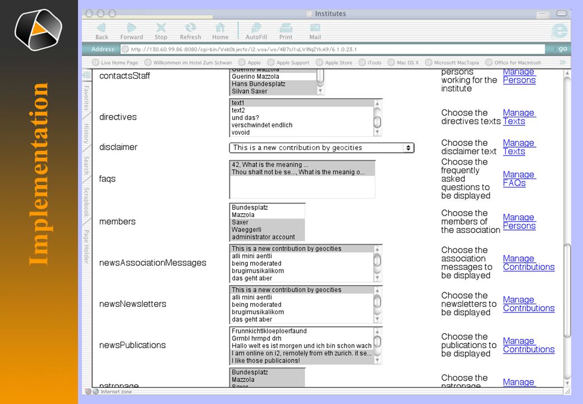Select 'administrator account' in members list

(267, 237)
